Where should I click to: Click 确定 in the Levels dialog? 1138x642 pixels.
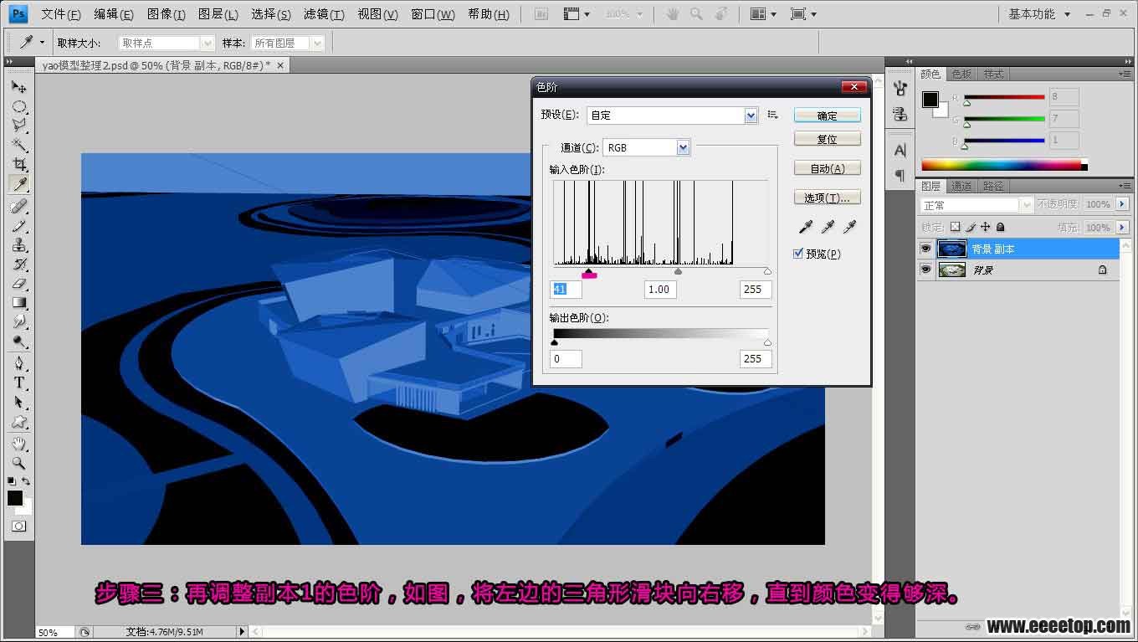point(827,116)
